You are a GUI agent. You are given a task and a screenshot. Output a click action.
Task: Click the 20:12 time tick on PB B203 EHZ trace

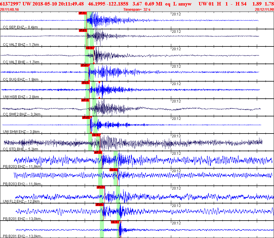pos(176,154)
